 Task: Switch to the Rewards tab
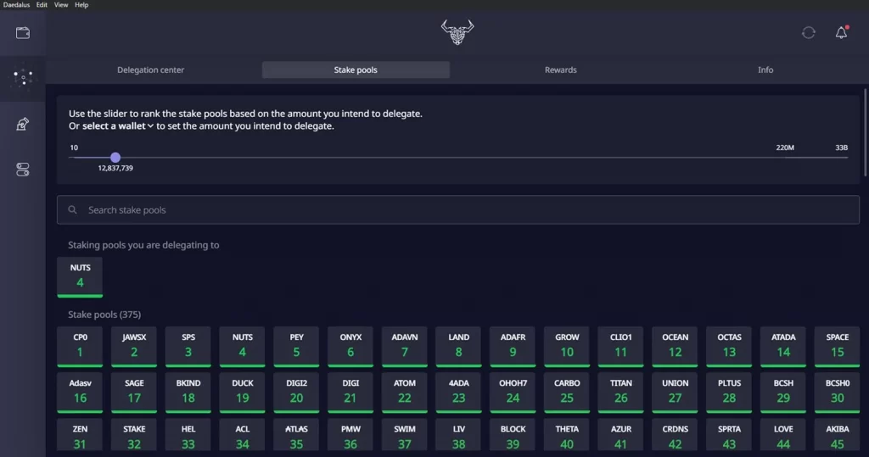point(560,70)
